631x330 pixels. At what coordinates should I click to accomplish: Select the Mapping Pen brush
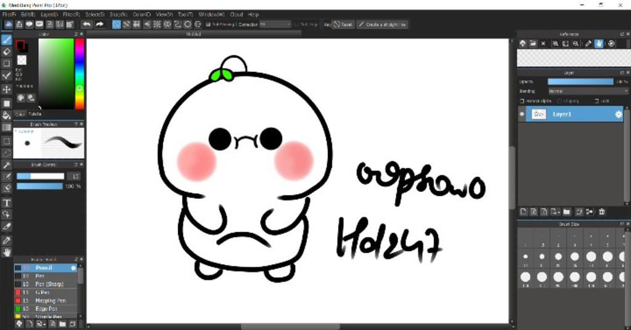(46, 300)
